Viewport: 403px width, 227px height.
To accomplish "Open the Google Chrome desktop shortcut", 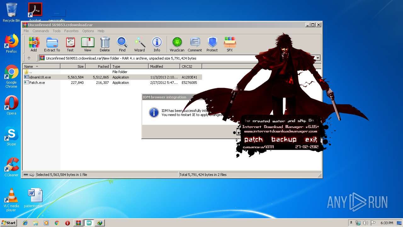I will [11, 76].
